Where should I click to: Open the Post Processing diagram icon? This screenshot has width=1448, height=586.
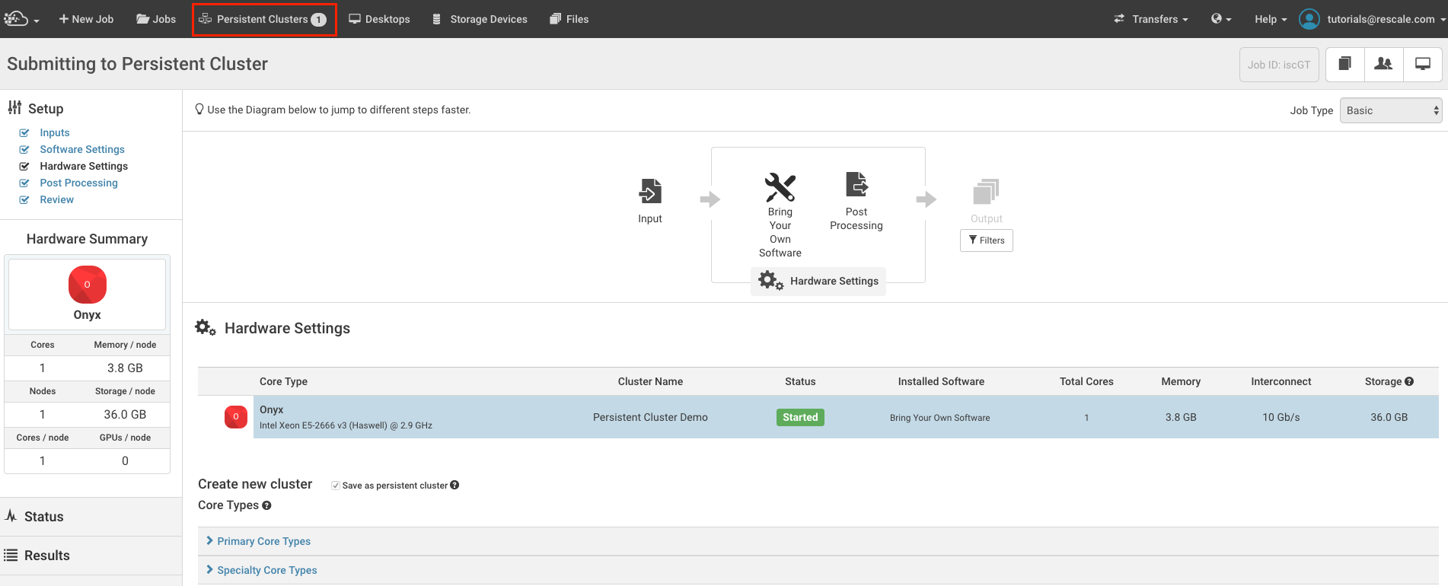coord(856,185)
